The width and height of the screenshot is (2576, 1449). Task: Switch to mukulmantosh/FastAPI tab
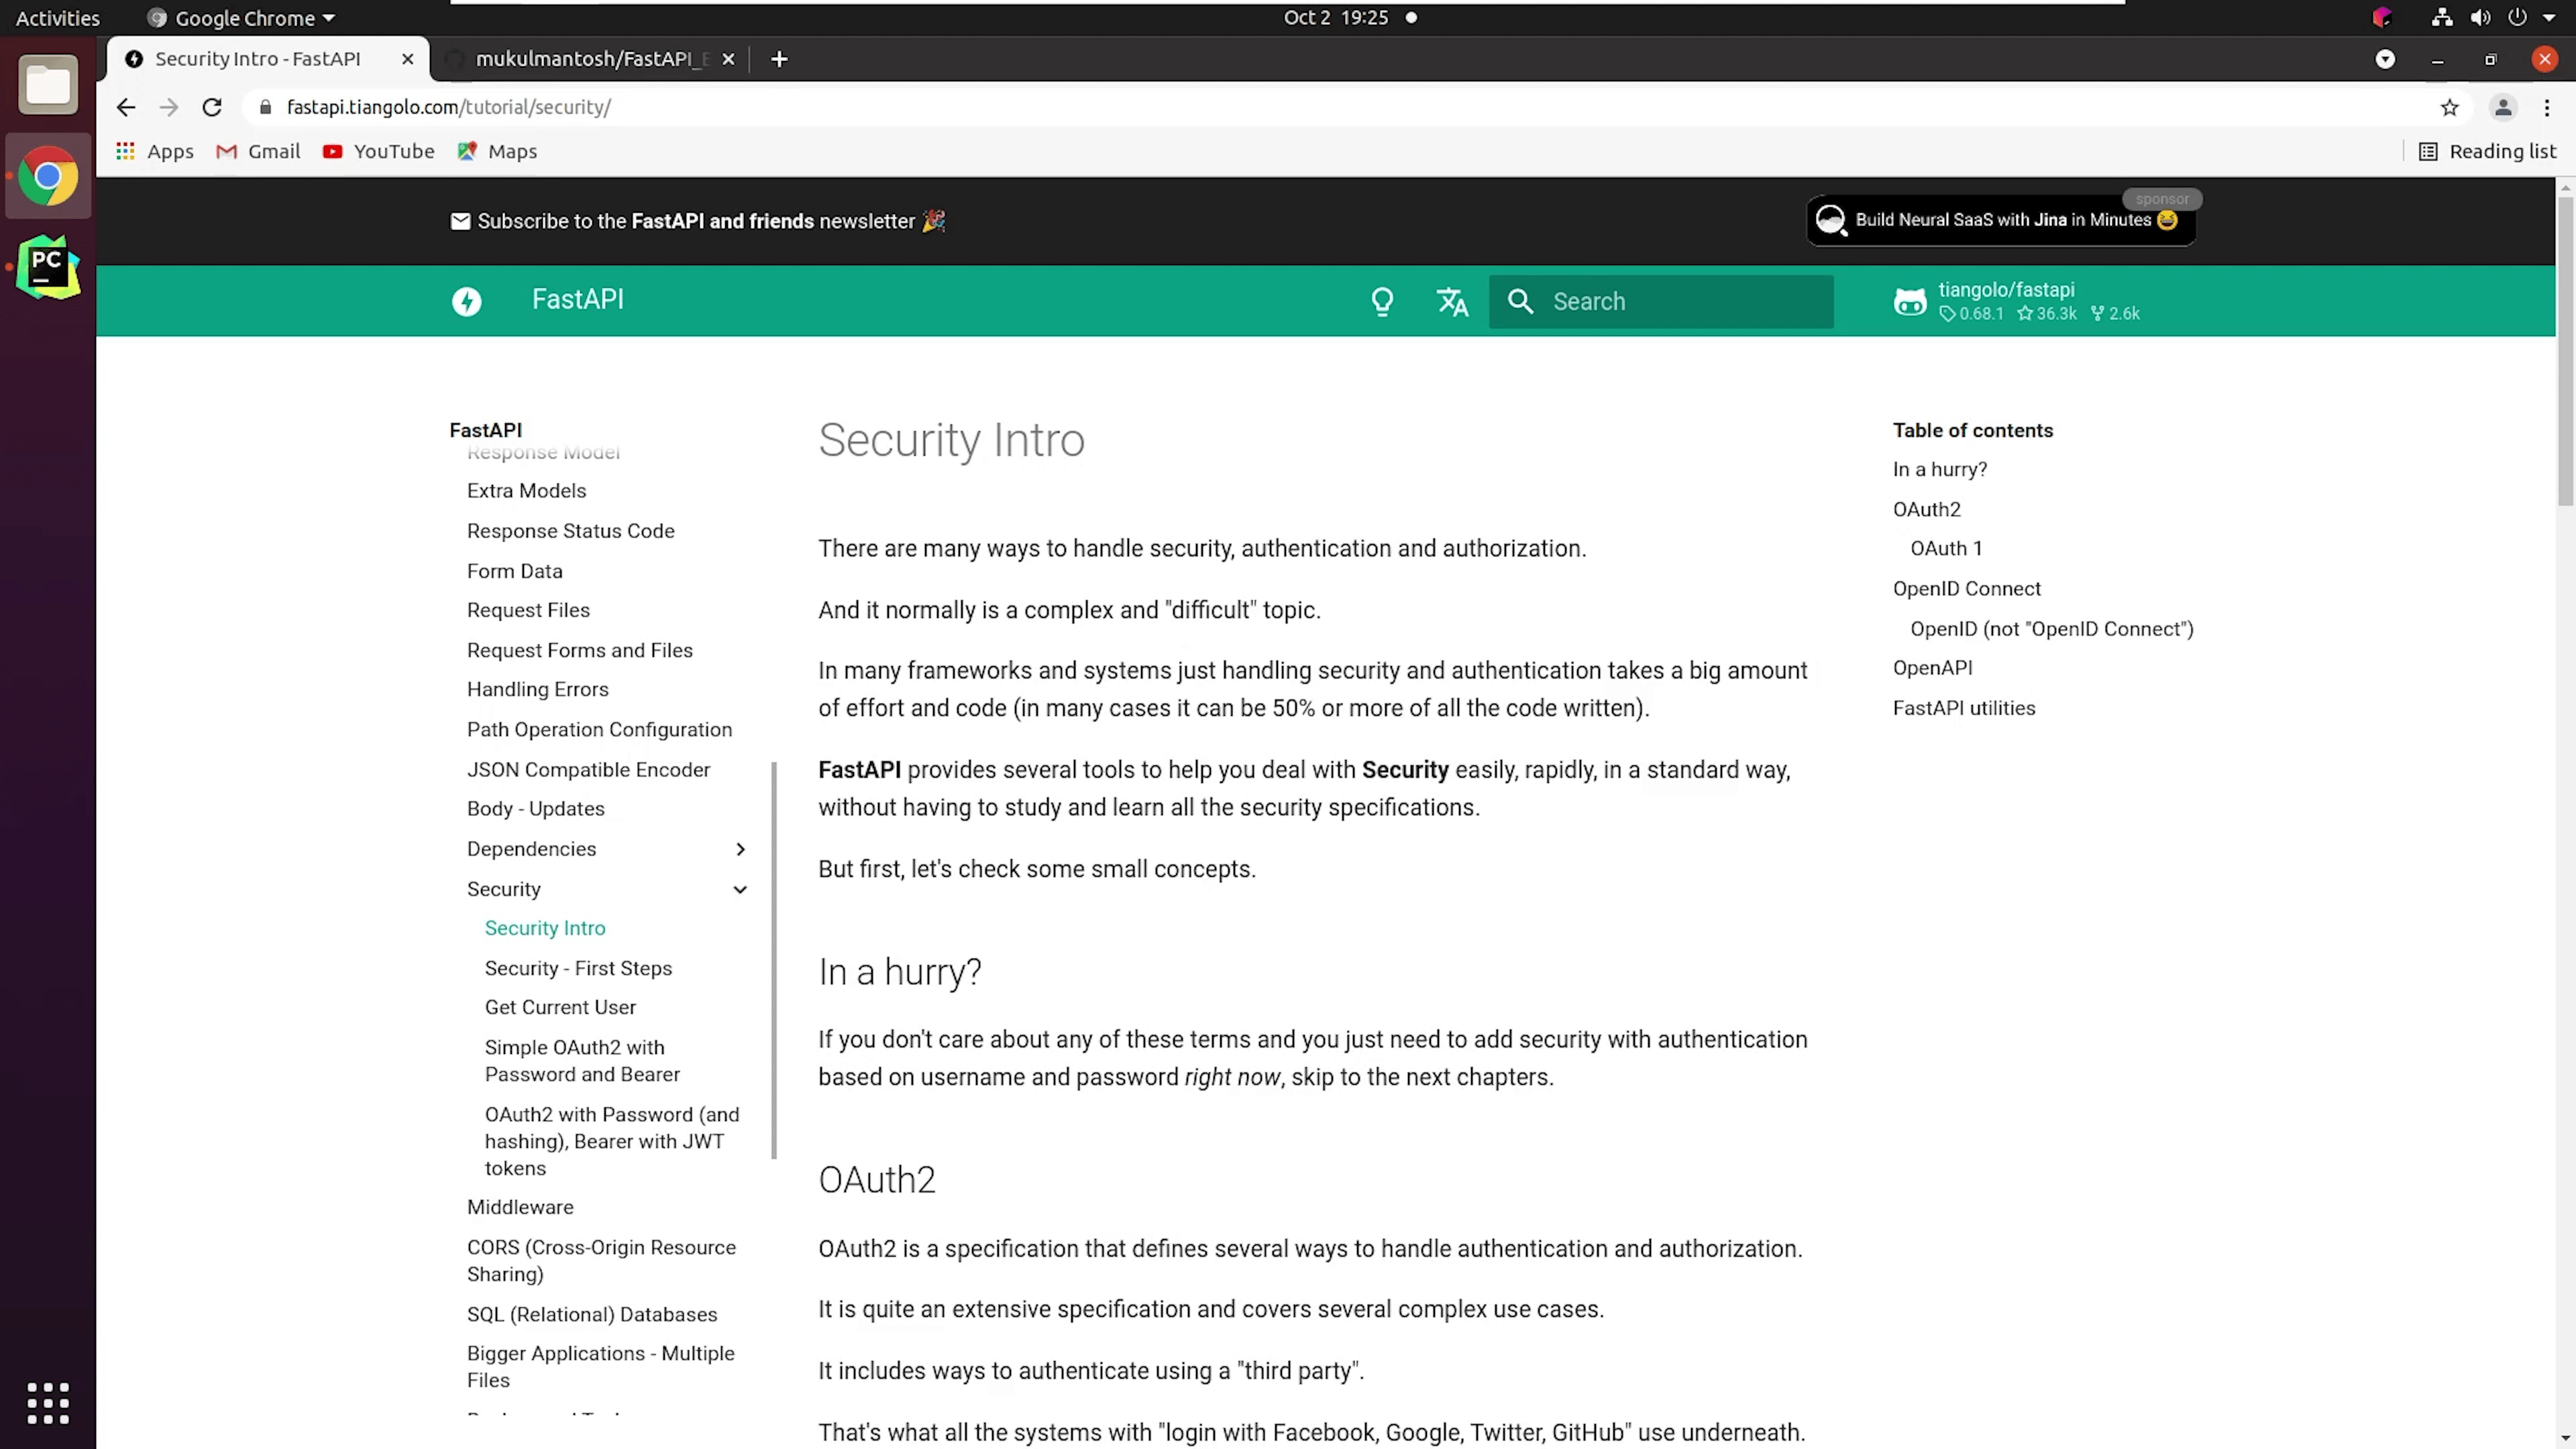click(590, 59)
